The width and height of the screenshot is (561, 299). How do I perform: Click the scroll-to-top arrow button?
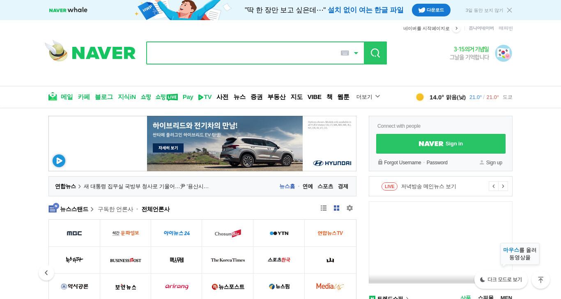(x=540, y=280)
